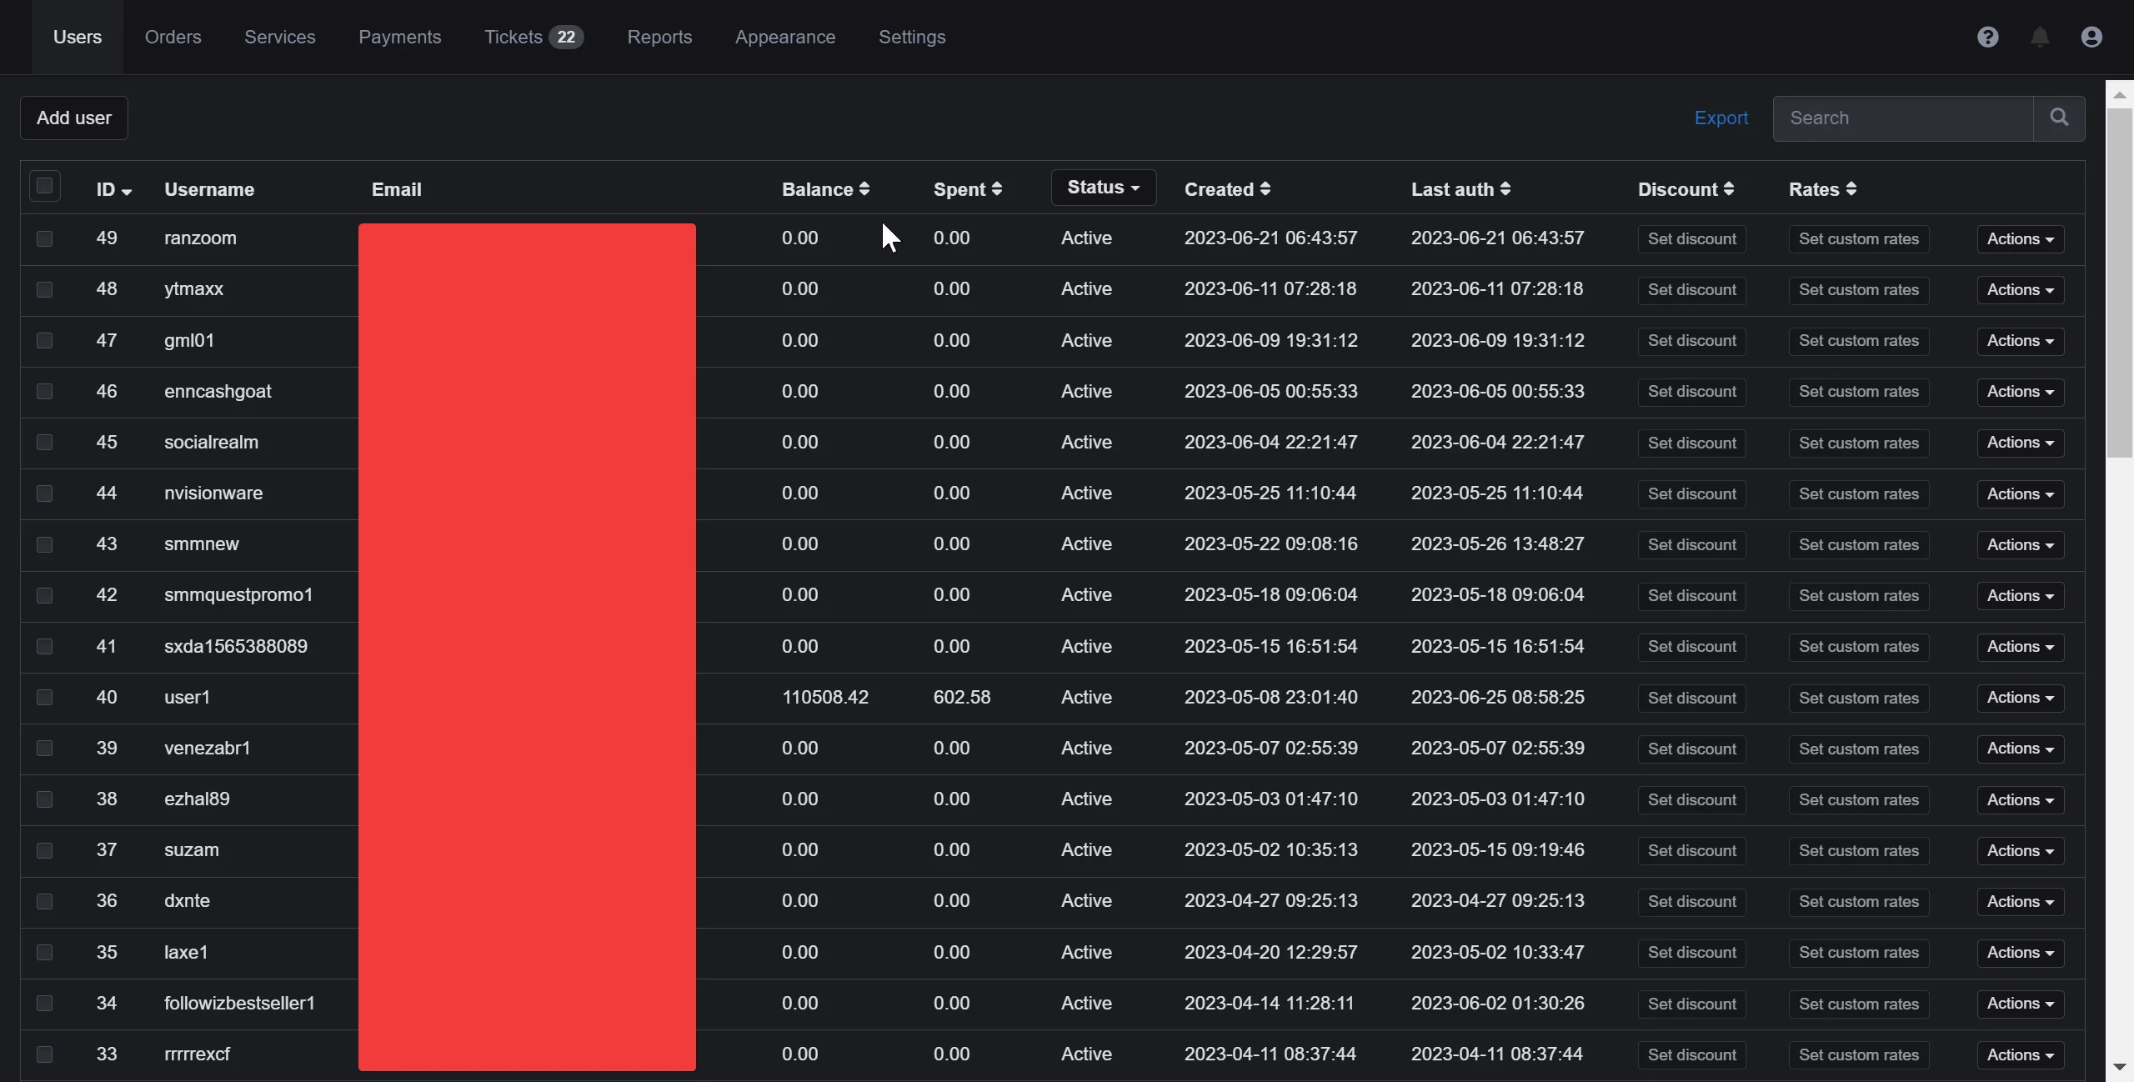Set custom rates for ezhal89
This screenshot has height=1082, width=2134.
click(1859, 800)
